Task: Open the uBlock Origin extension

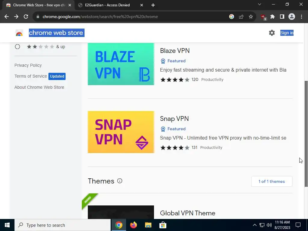Action: click(x=263, y=17)
